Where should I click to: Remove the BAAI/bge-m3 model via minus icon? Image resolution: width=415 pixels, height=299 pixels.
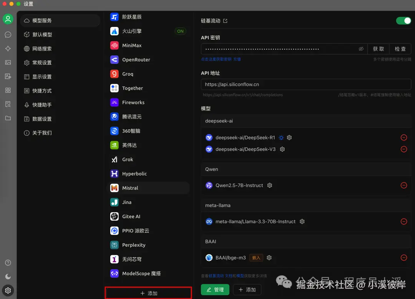pyautogui.click(x=404, y=257)
